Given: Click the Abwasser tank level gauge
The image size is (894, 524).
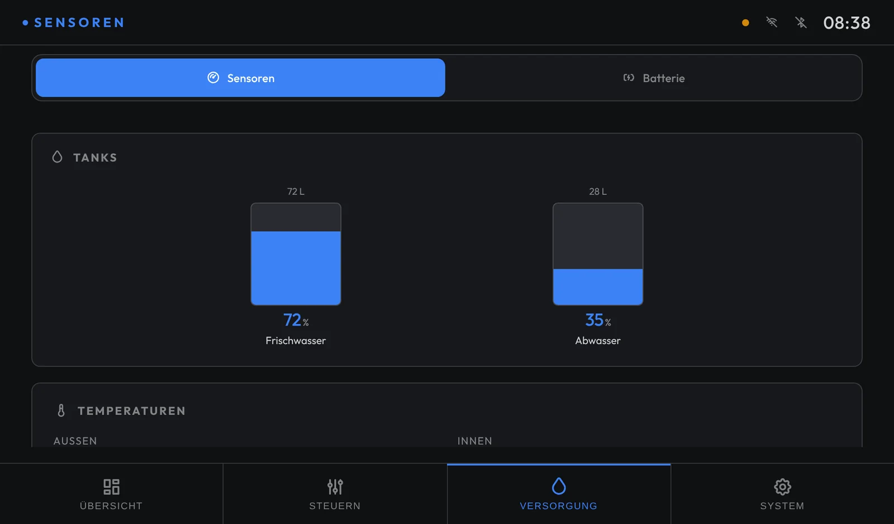Looking at the screenshot, I should pos(598,254).
